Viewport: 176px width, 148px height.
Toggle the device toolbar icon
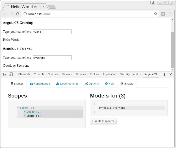[11, 74]
